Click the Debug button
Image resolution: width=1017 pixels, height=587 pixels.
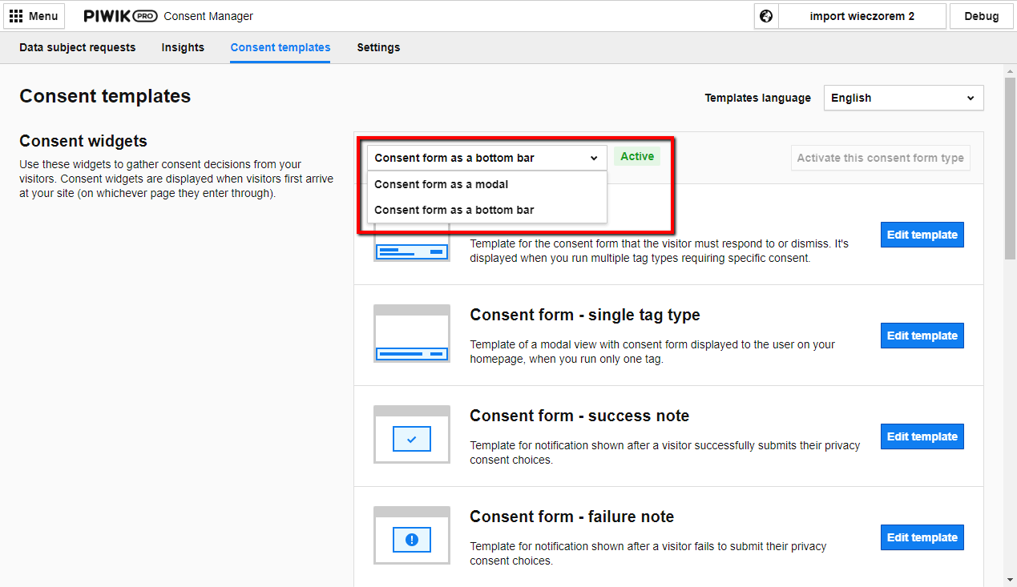(x=981, y=16)
